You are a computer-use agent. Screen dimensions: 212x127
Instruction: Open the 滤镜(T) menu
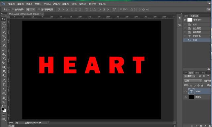pyautogui.click(x=66, y=4)
